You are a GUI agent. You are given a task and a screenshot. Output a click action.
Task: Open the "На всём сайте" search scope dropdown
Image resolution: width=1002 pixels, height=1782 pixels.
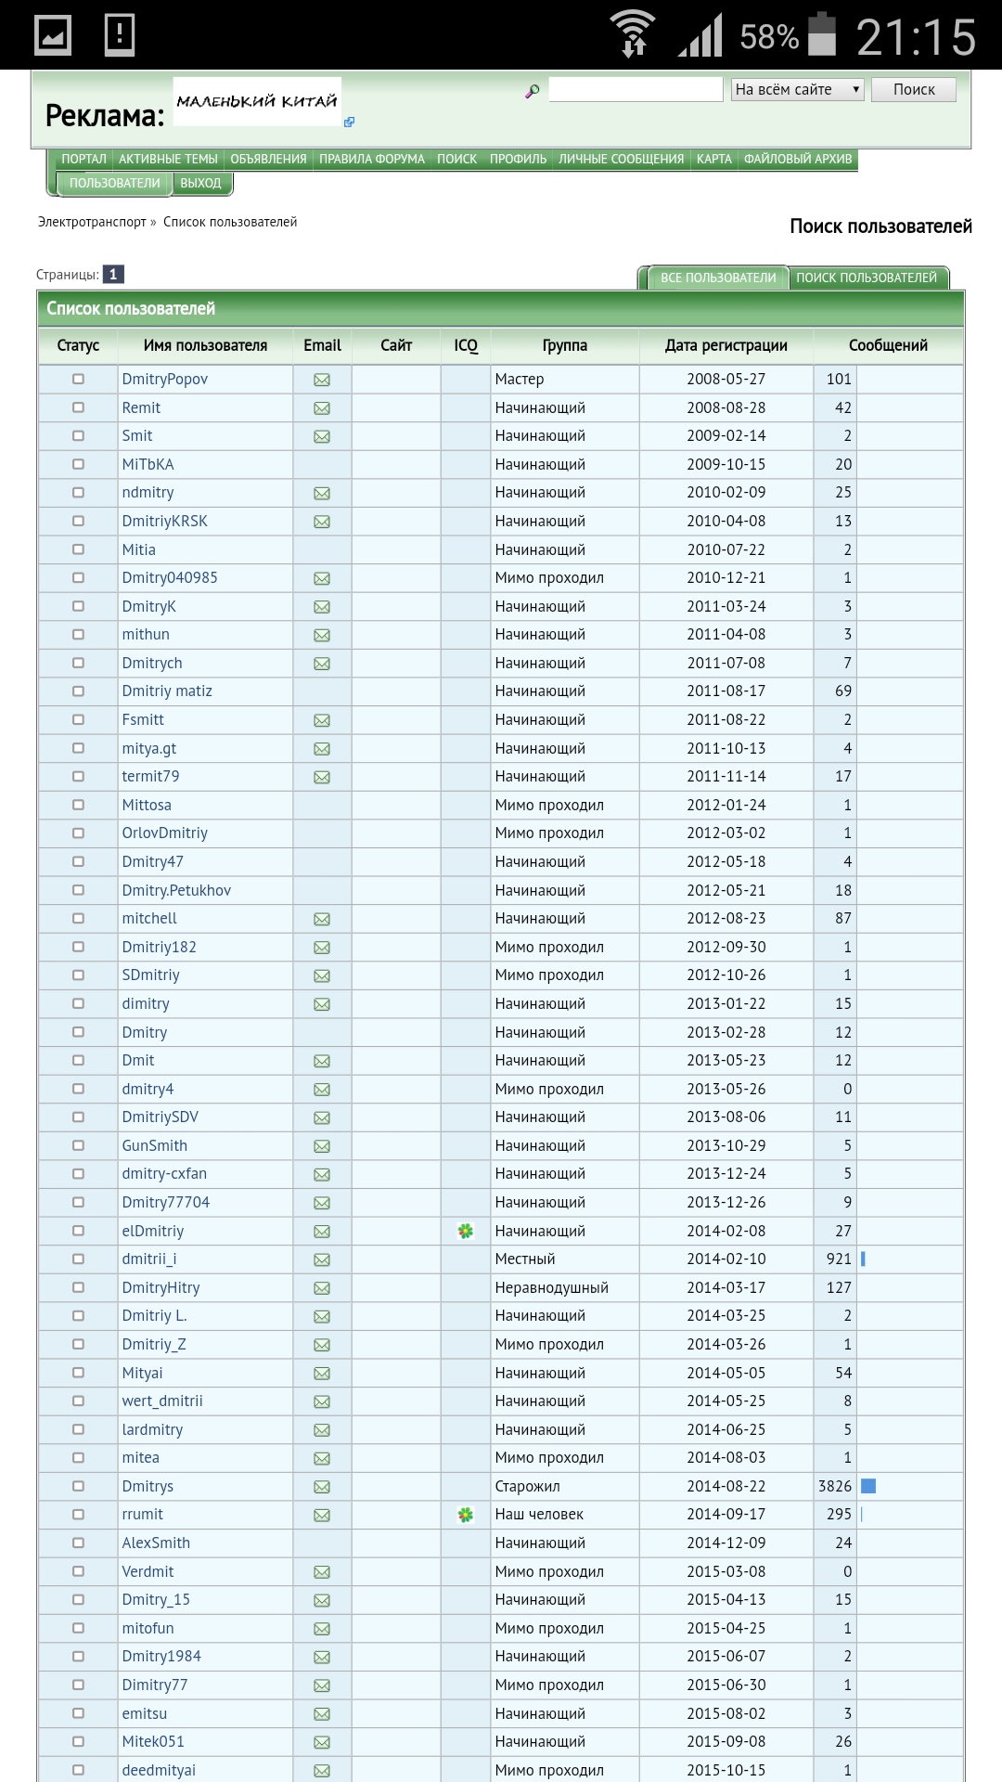pyautogui.click(x=797, y=89)
